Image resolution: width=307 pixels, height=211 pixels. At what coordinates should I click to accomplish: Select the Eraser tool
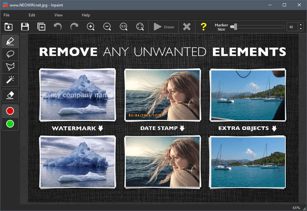[x=10, y=95]
